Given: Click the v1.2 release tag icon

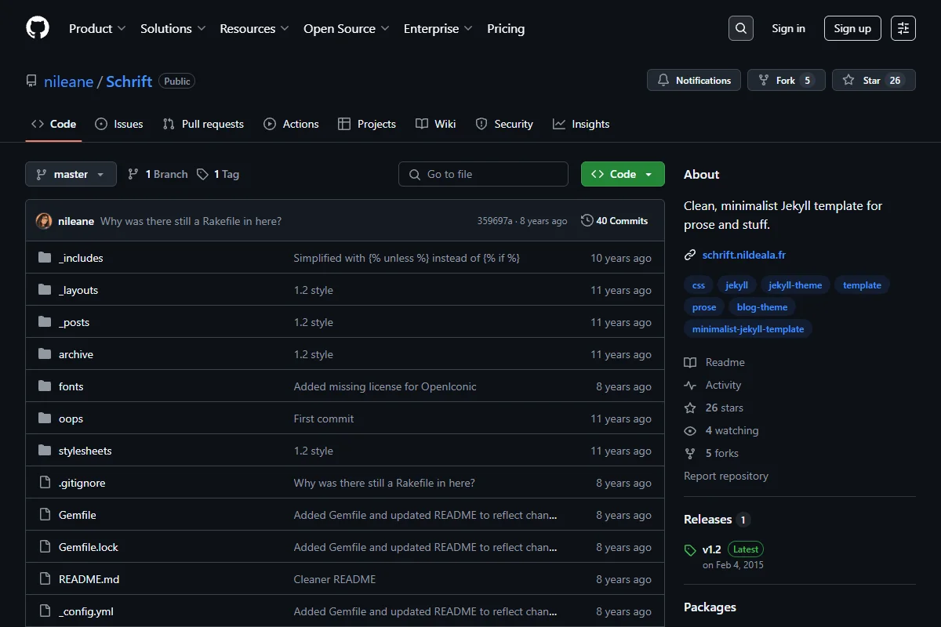Looking at the screenshot, I should (x=690, y=550).
